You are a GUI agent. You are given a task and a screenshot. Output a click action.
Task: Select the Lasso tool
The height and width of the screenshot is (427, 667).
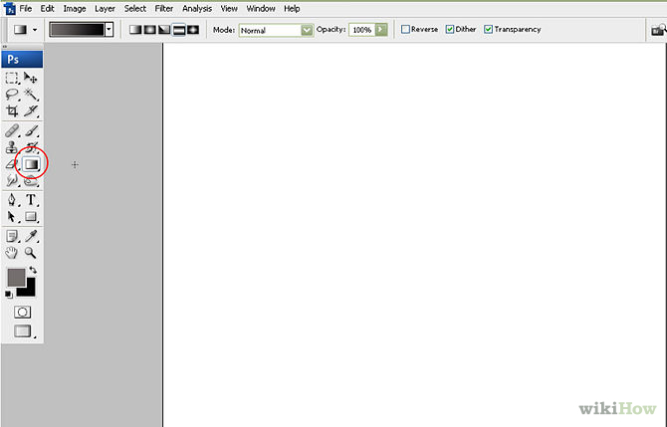12,95
